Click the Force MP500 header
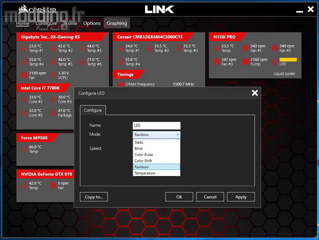This screenshot has height=240, width=319. click(37, 138)
